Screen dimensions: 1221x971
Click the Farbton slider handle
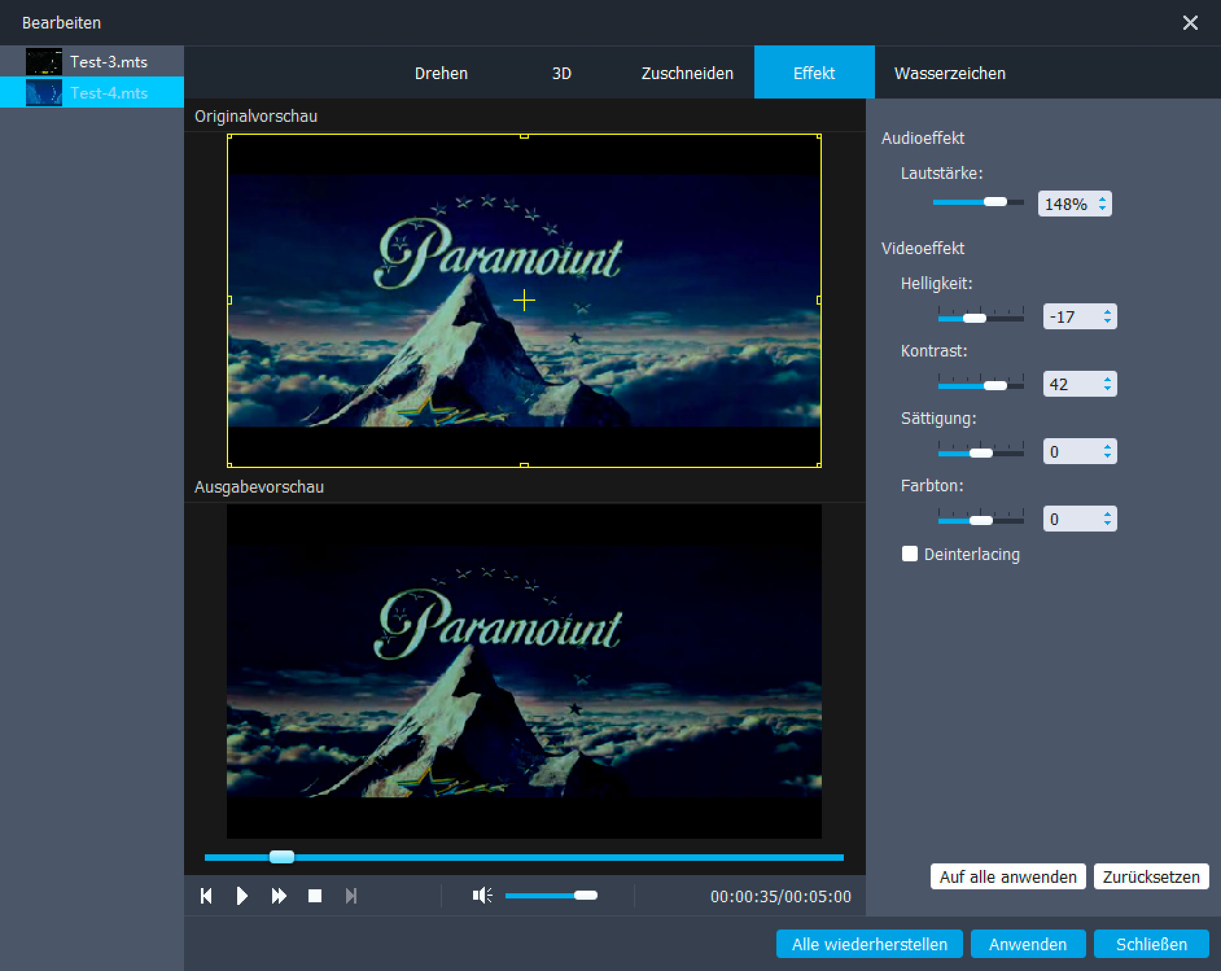(981, 521)
